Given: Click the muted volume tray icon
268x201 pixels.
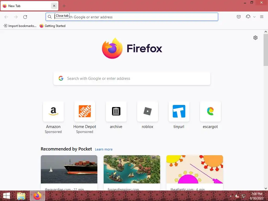Looking at the screenshot, I should (237, 196).
